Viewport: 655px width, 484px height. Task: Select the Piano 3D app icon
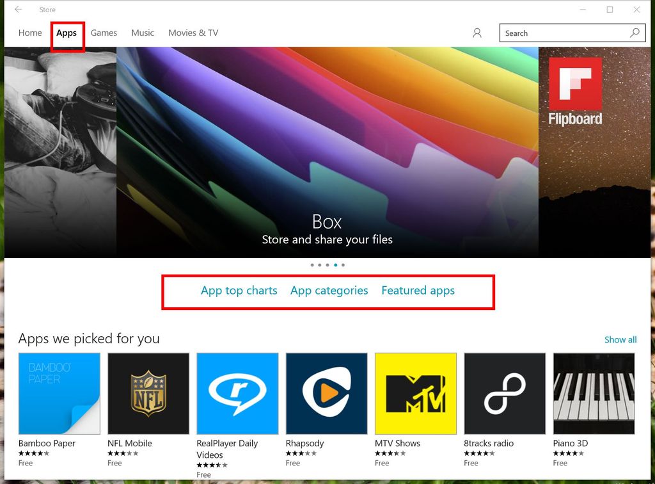point(593,392)
